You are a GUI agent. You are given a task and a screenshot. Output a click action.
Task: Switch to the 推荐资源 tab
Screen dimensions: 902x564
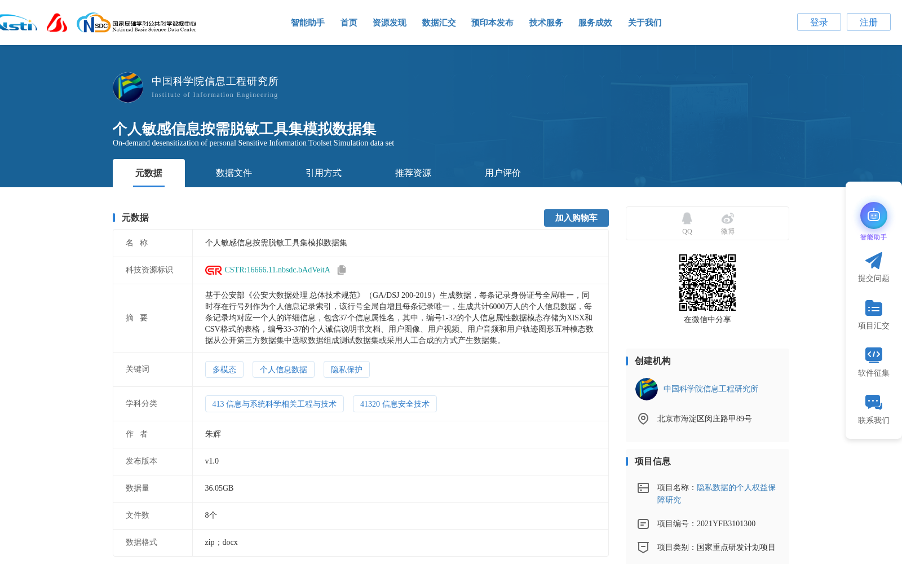pos(413,173)
